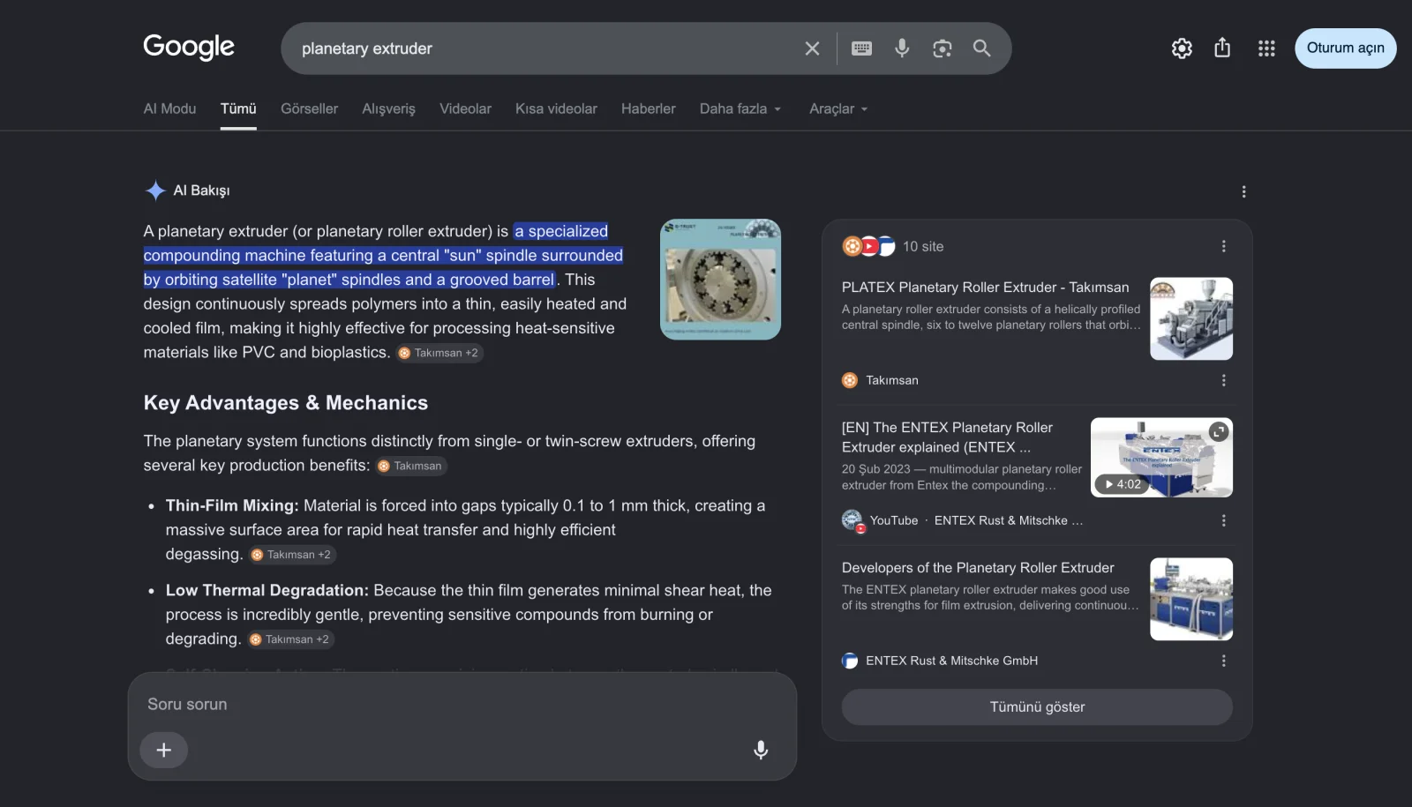Start voice input in the Soru sorun box

[x=761, y=751]
